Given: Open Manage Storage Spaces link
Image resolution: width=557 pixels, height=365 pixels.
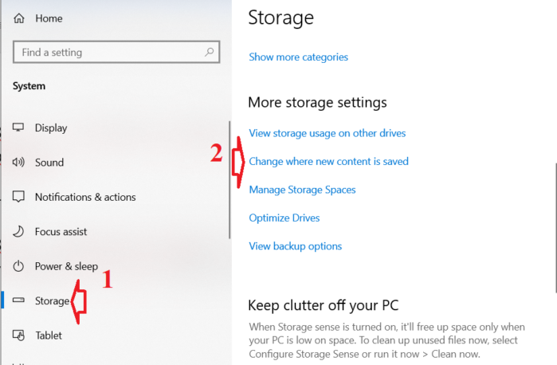Looking at the screenshot, I should (302, 190).
